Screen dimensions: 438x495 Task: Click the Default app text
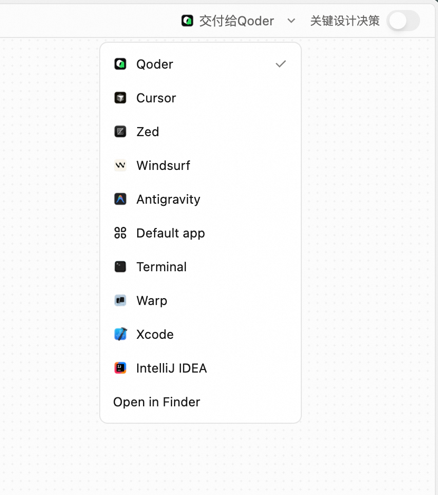point(170,233)
